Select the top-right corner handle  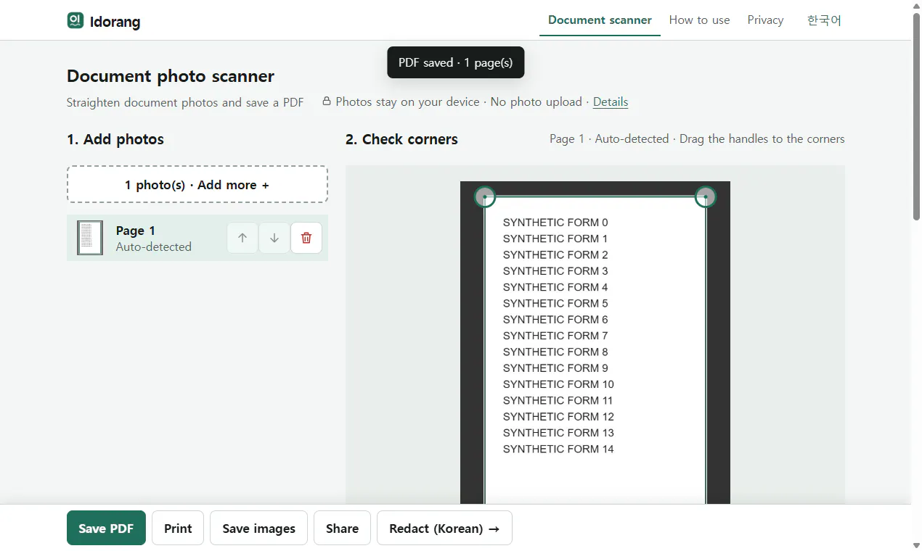706,196
